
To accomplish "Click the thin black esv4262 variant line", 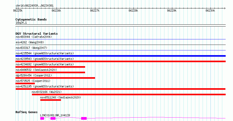I will pyautogui.click(x=120, y=45).
